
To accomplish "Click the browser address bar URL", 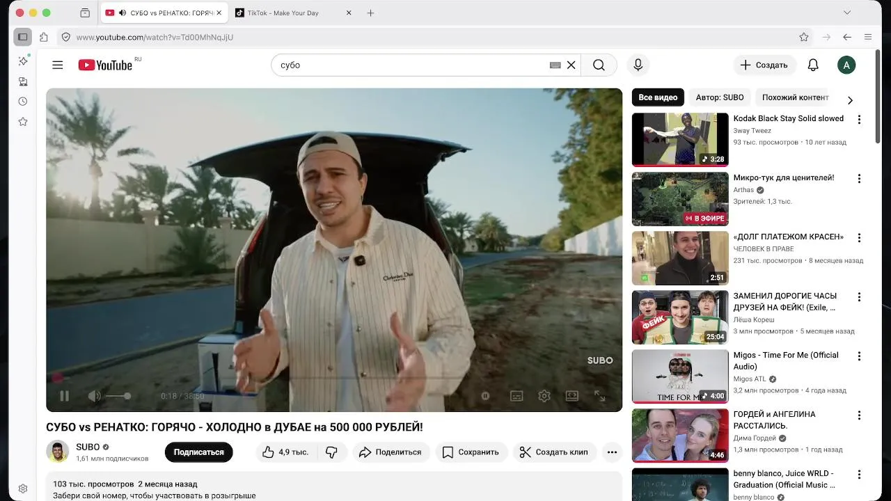I will (155, 37).
